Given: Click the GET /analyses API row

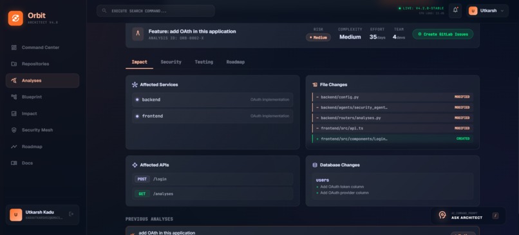Looking at the screenshot, I should click(212, 194).
